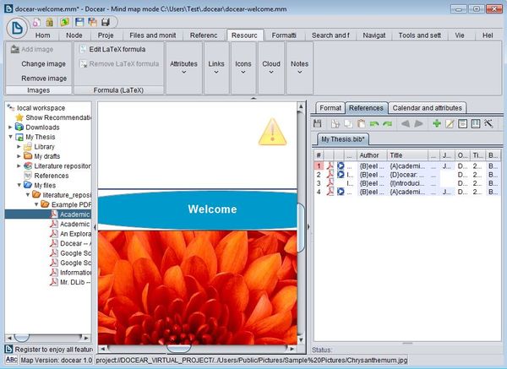Select the Mr. DLib PDF file

pyautogui.click(x=70, y=282)
